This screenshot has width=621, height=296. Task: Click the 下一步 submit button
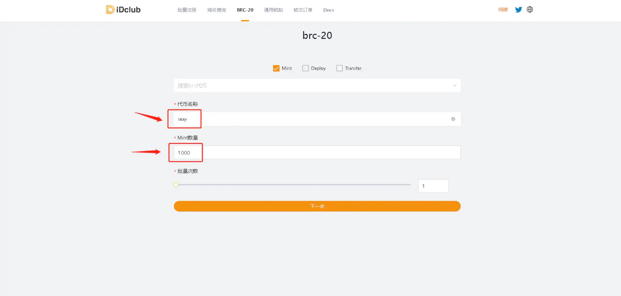click(317, 206)
